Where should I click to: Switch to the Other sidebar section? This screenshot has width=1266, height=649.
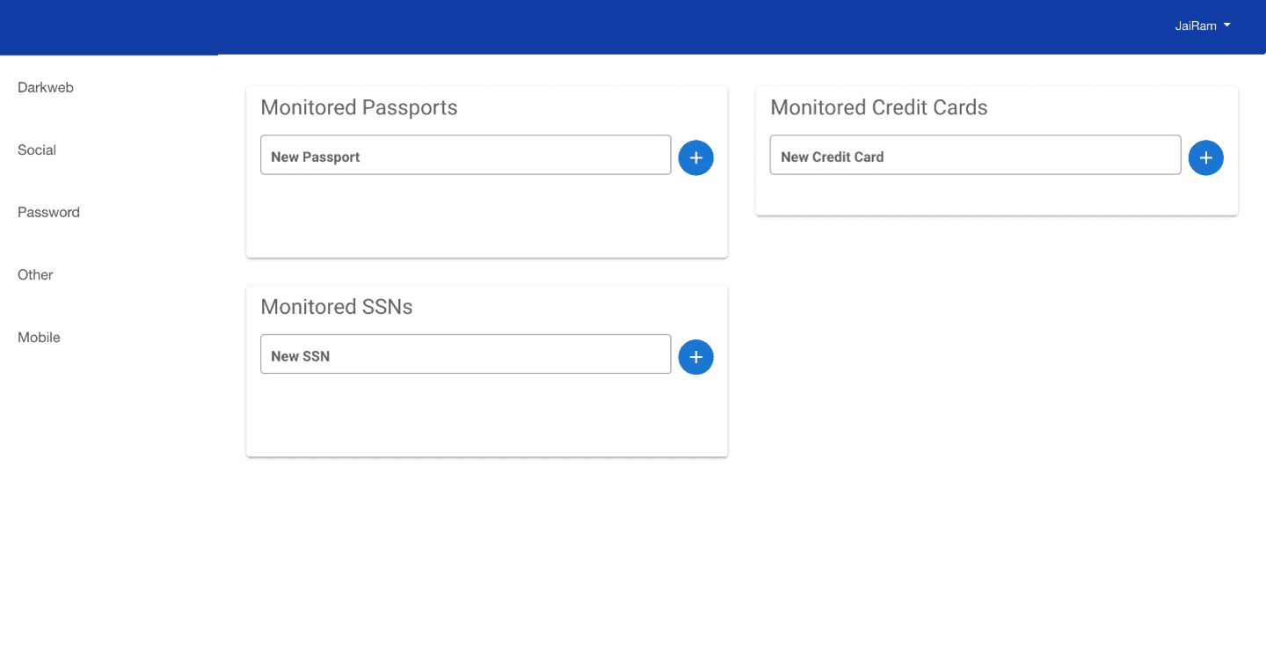(x=35, y=275)
